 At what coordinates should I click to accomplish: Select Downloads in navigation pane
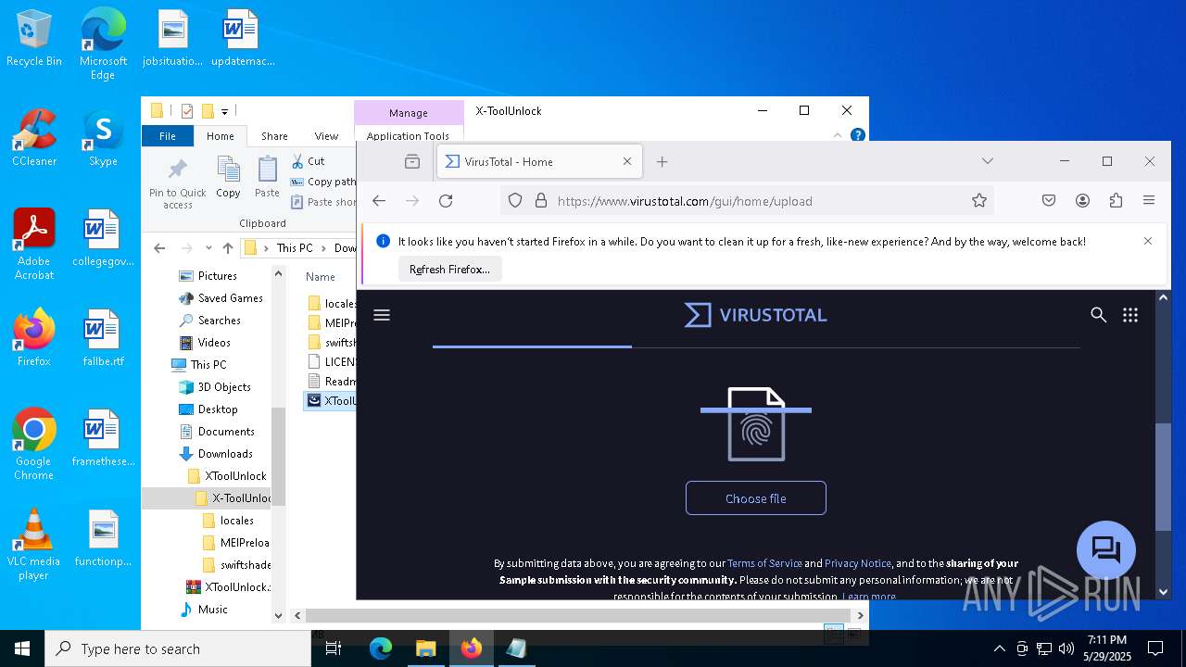[x=225, y=454]
